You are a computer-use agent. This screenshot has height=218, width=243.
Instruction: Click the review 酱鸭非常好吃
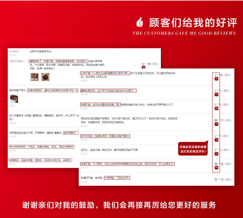[108, 91]
